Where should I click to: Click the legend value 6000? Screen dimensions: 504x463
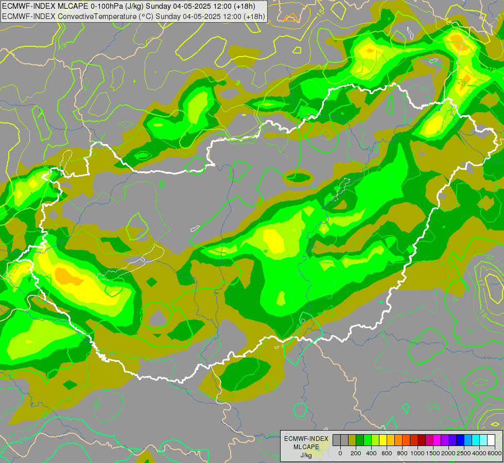(x=495, y=453)
